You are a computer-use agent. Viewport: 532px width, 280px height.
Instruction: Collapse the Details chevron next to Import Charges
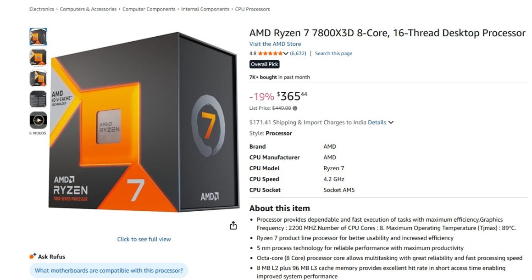(x=390, y=122)
